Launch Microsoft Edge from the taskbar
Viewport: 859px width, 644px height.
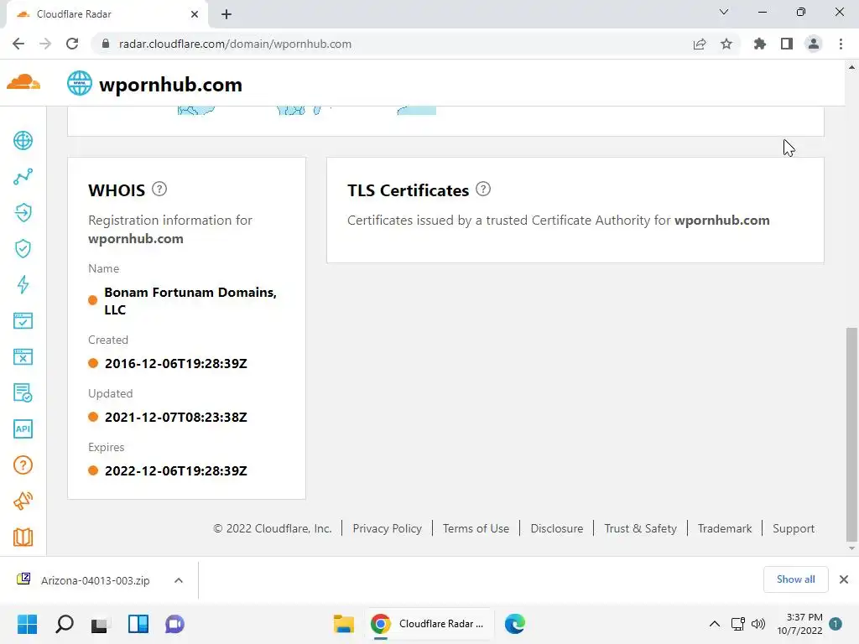click(515, 624)
